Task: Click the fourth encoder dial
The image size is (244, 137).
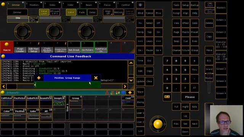Action: [118, 32]
